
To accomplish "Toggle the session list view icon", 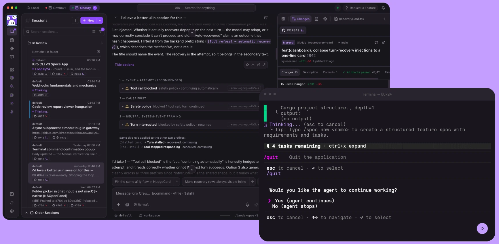I will coord(94,32).
